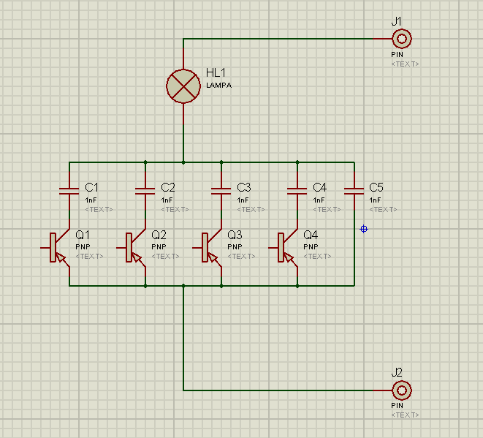The height and width of the screenshot is (438, 483).
Task: Click the J1 pin connector symbol
Action: [401, 39]
